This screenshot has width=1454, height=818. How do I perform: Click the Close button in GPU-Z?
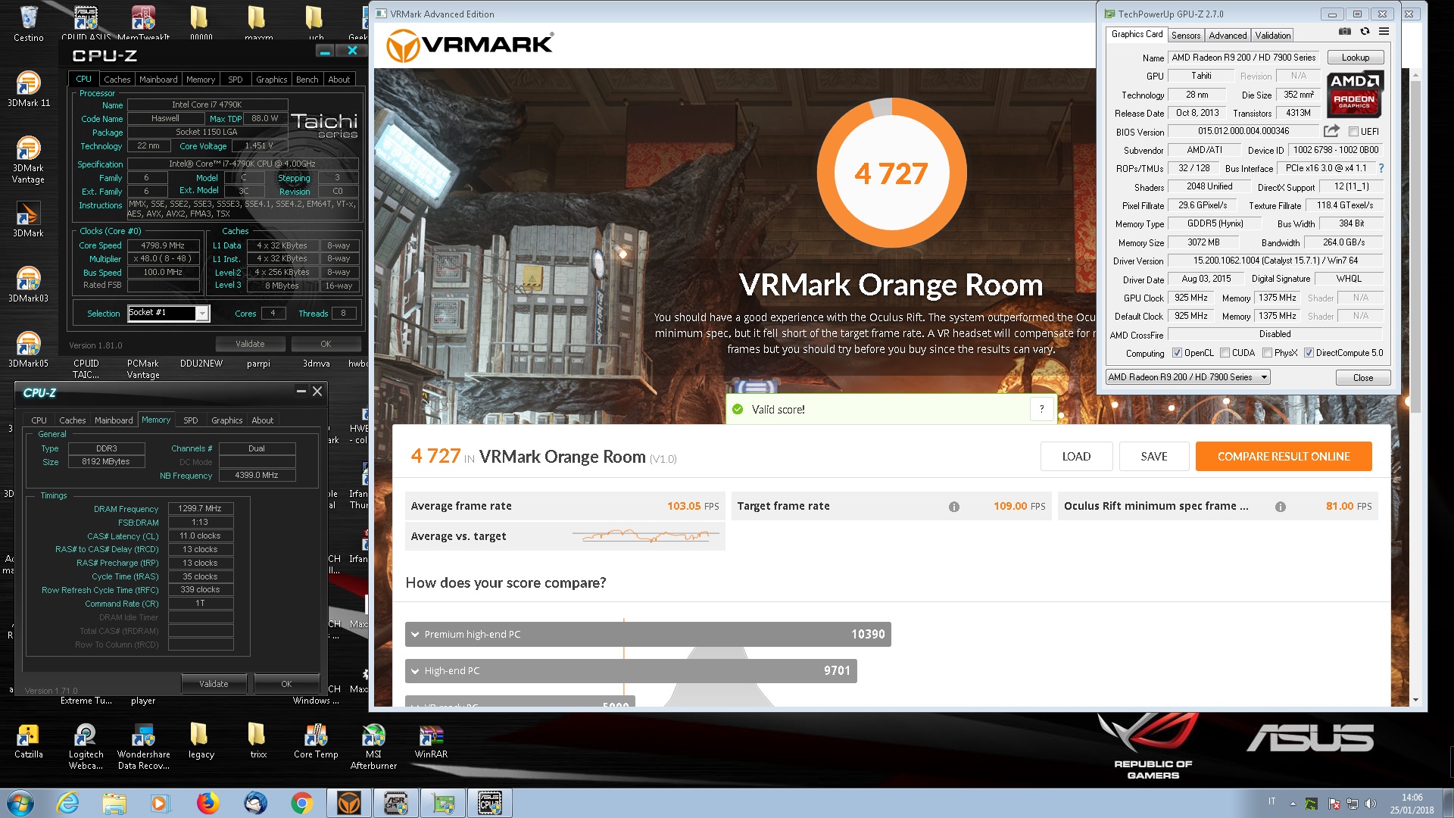tap(1362, 378)
